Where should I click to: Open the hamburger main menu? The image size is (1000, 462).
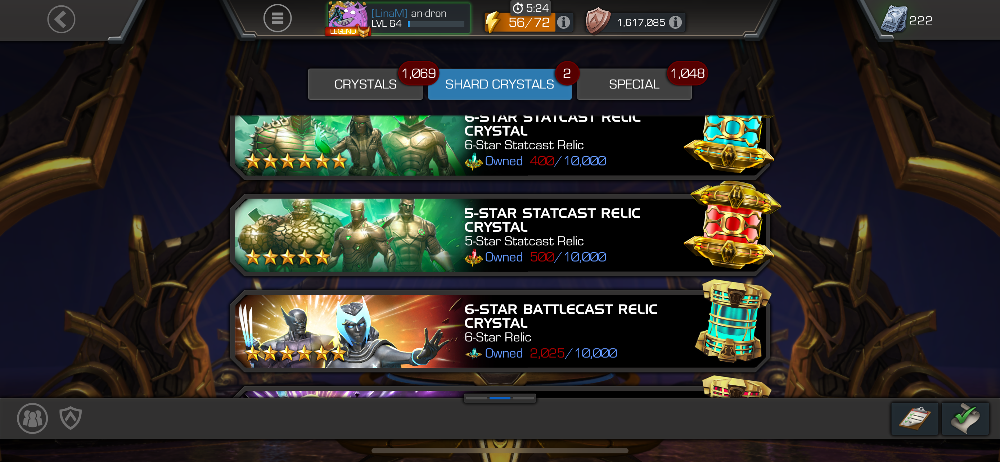click(277, 18)
